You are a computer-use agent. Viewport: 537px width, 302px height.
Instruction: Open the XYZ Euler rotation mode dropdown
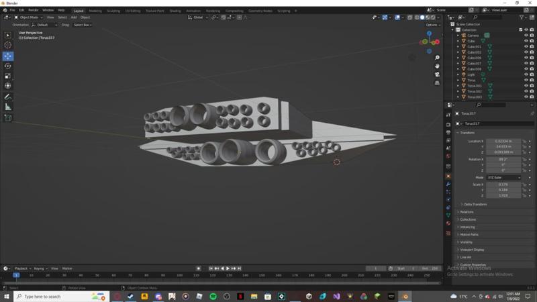tap(503, 178)
